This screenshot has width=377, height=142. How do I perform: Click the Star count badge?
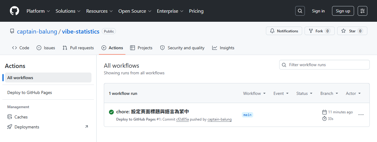pos(360,31)
